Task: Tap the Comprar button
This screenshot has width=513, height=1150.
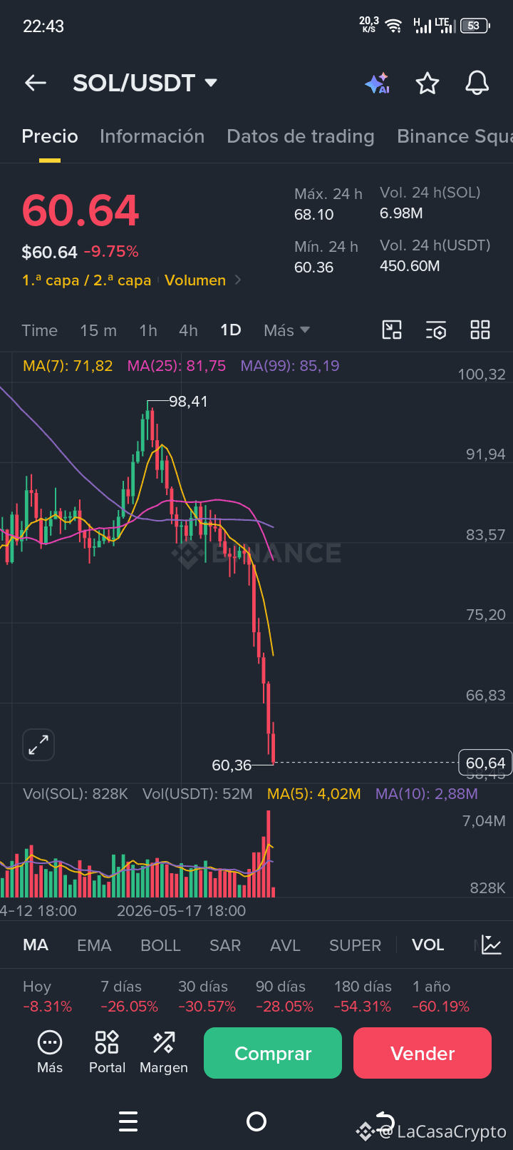Action: point(273,1053)
